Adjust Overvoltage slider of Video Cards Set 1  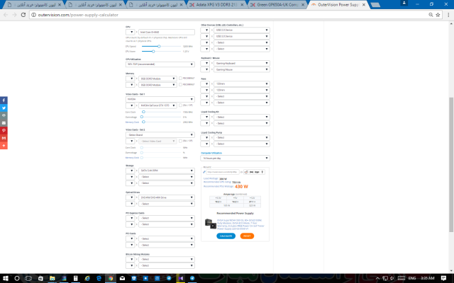click(142, 117)
